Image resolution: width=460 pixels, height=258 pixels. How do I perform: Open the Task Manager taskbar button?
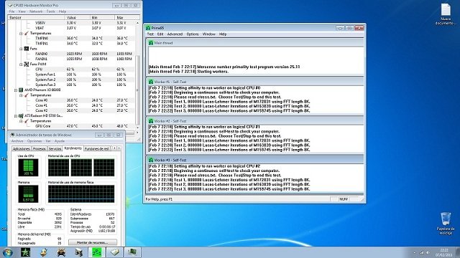(x=132, y=252)
